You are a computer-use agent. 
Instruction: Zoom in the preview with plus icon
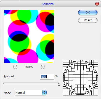tap(43, 67)
